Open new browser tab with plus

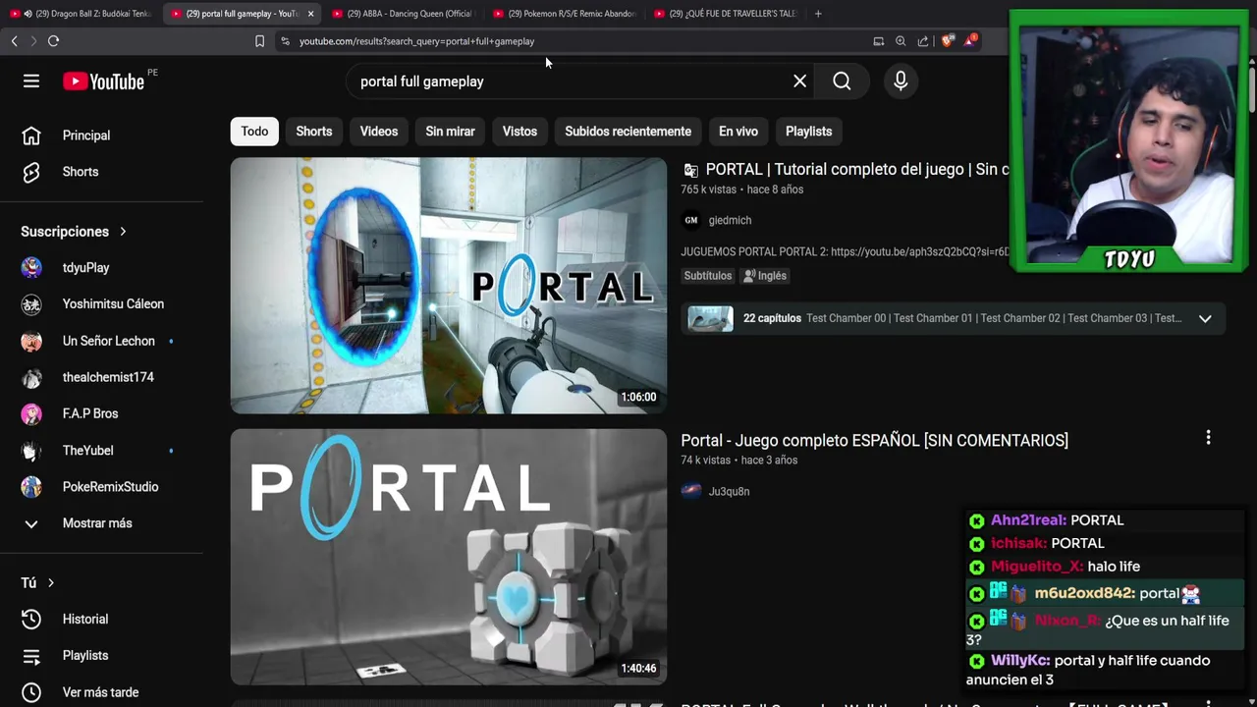[x=818, y=14]
